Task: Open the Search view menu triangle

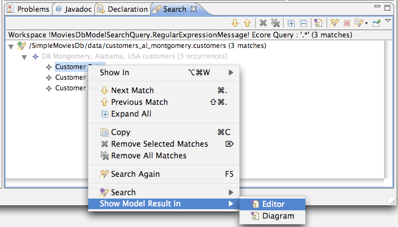Action: [x=388, y=21]
